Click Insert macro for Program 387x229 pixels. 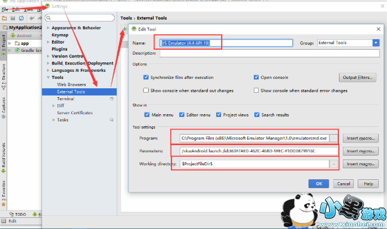tap(360, 138)
